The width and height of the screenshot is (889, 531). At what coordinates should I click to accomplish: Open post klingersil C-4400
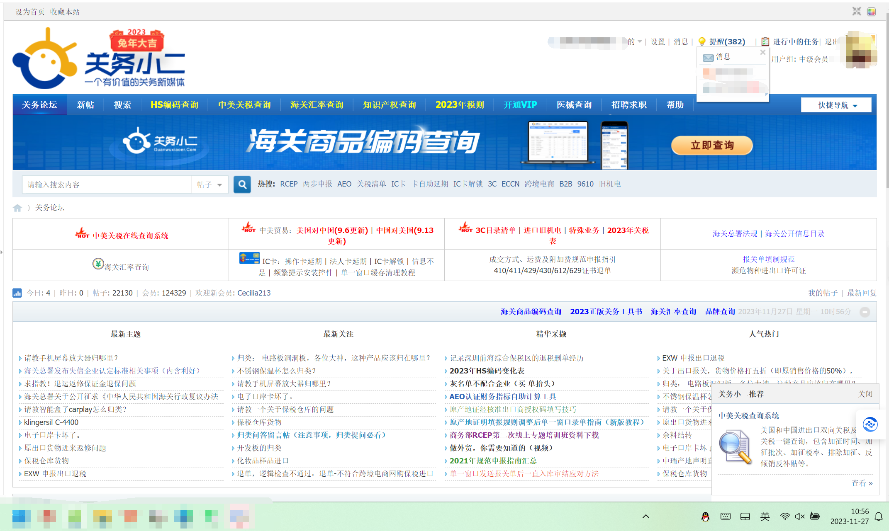51,422
